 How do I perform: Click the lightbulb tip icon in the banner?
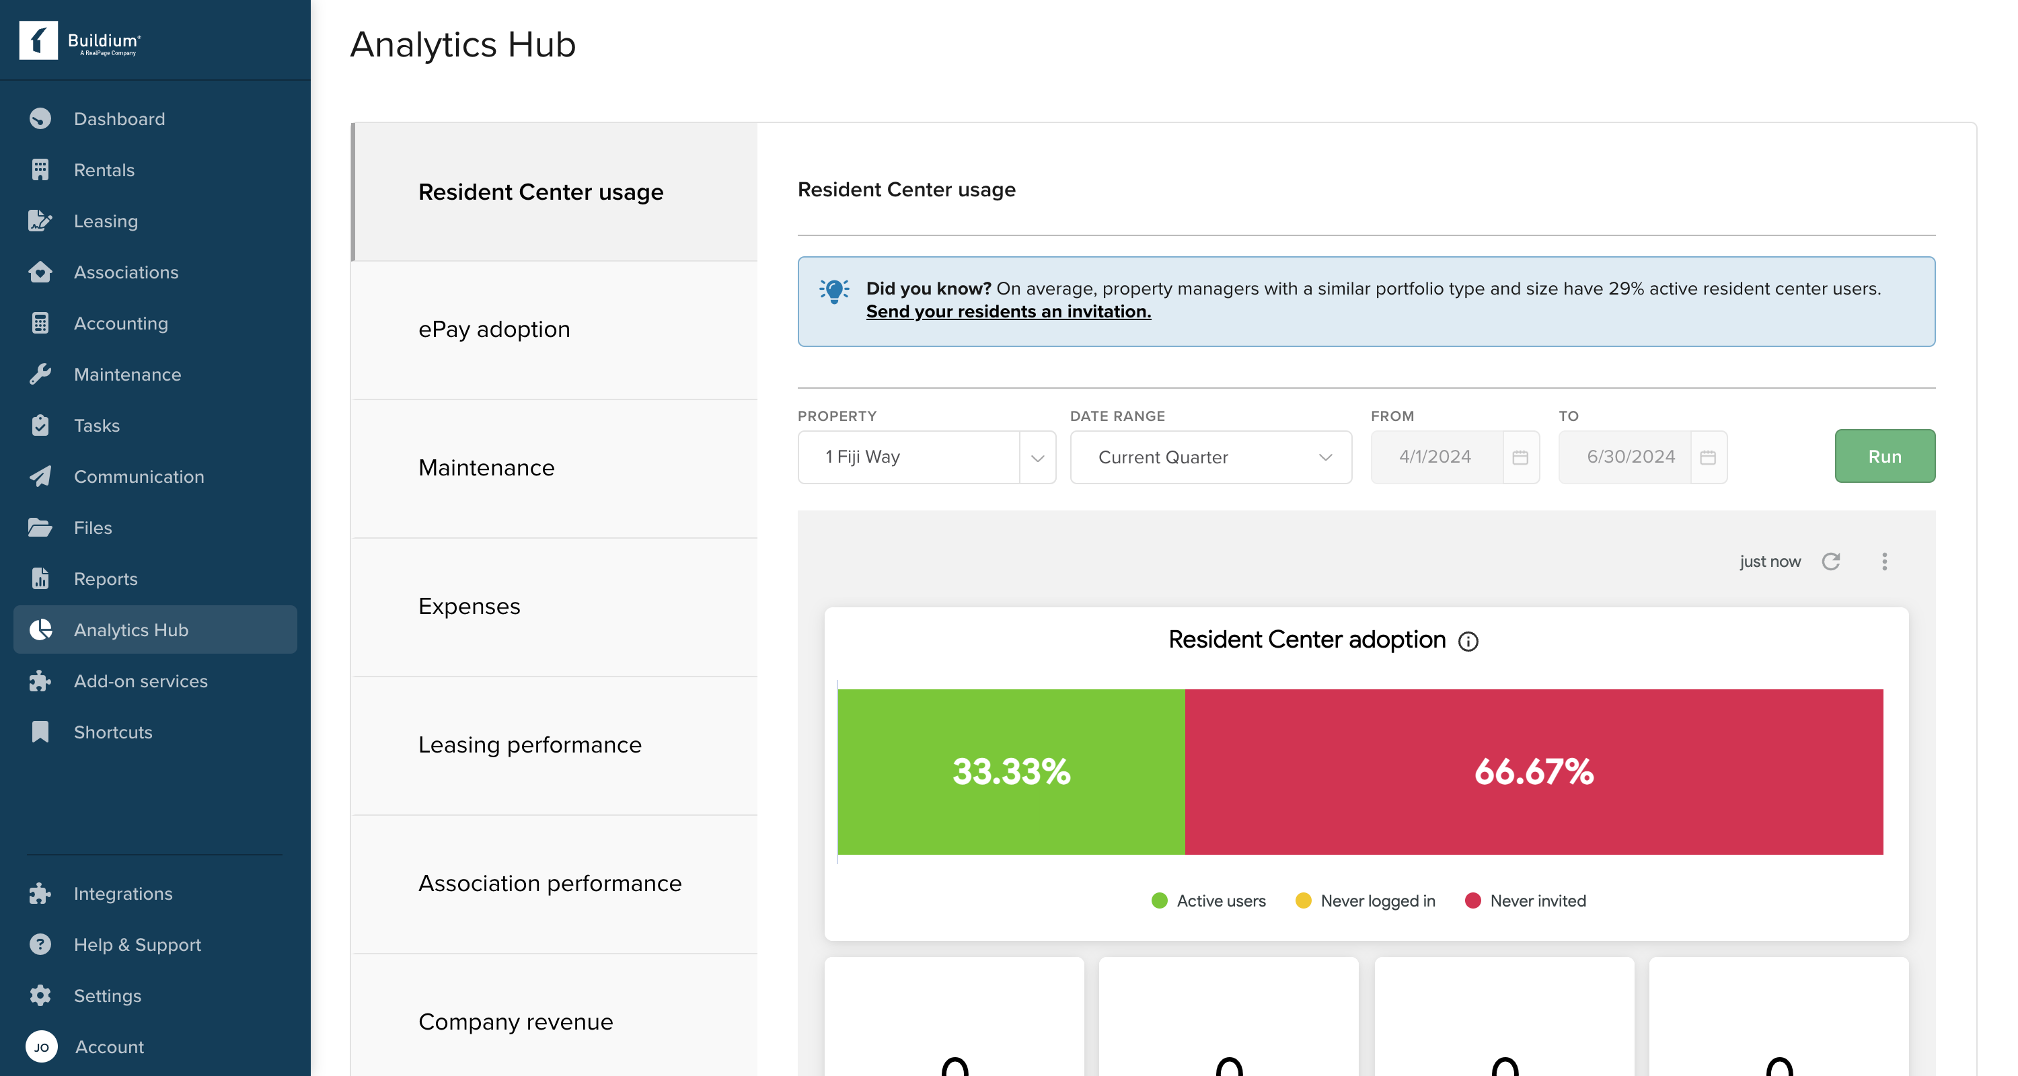[834, 291]
